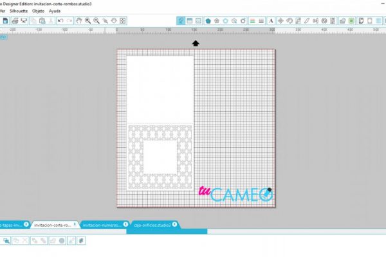
Task: Select the rhombus-pattern frame design on canvas
Action: click(x=160, y=157)
